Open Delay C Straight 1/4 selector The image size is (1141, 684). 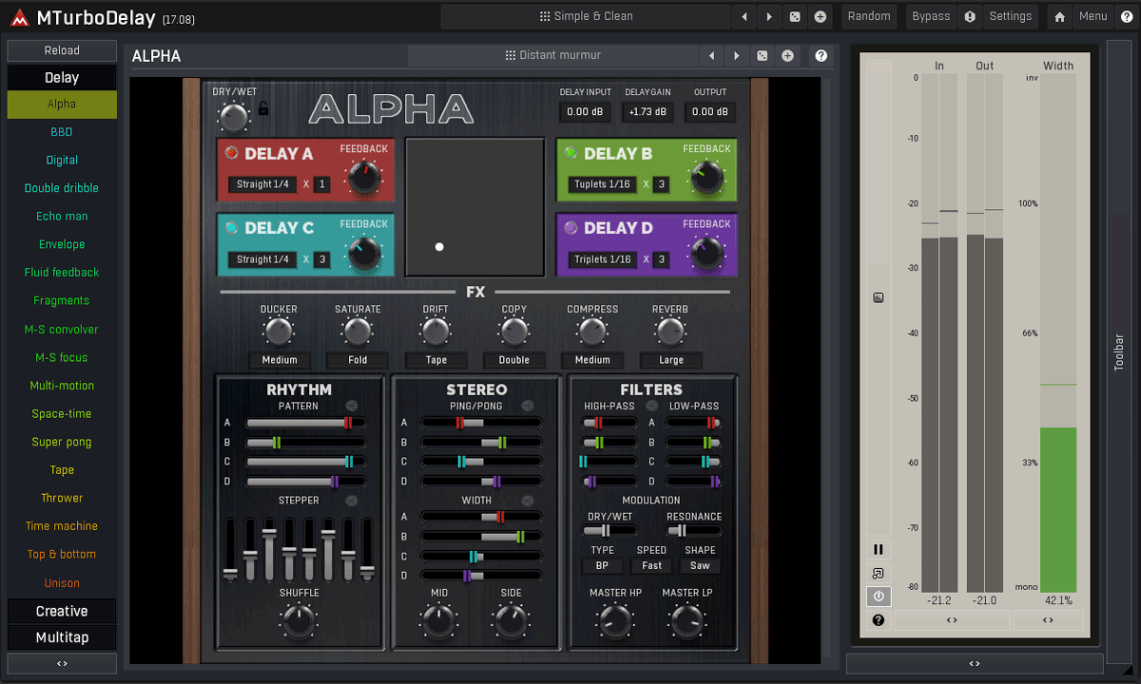[262, 259]
